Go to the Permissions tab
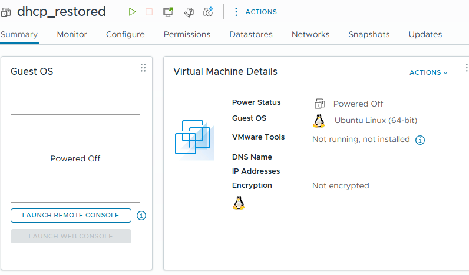This screenshot has width=469, height=275. pyautogui.click(x=187, y=34)
